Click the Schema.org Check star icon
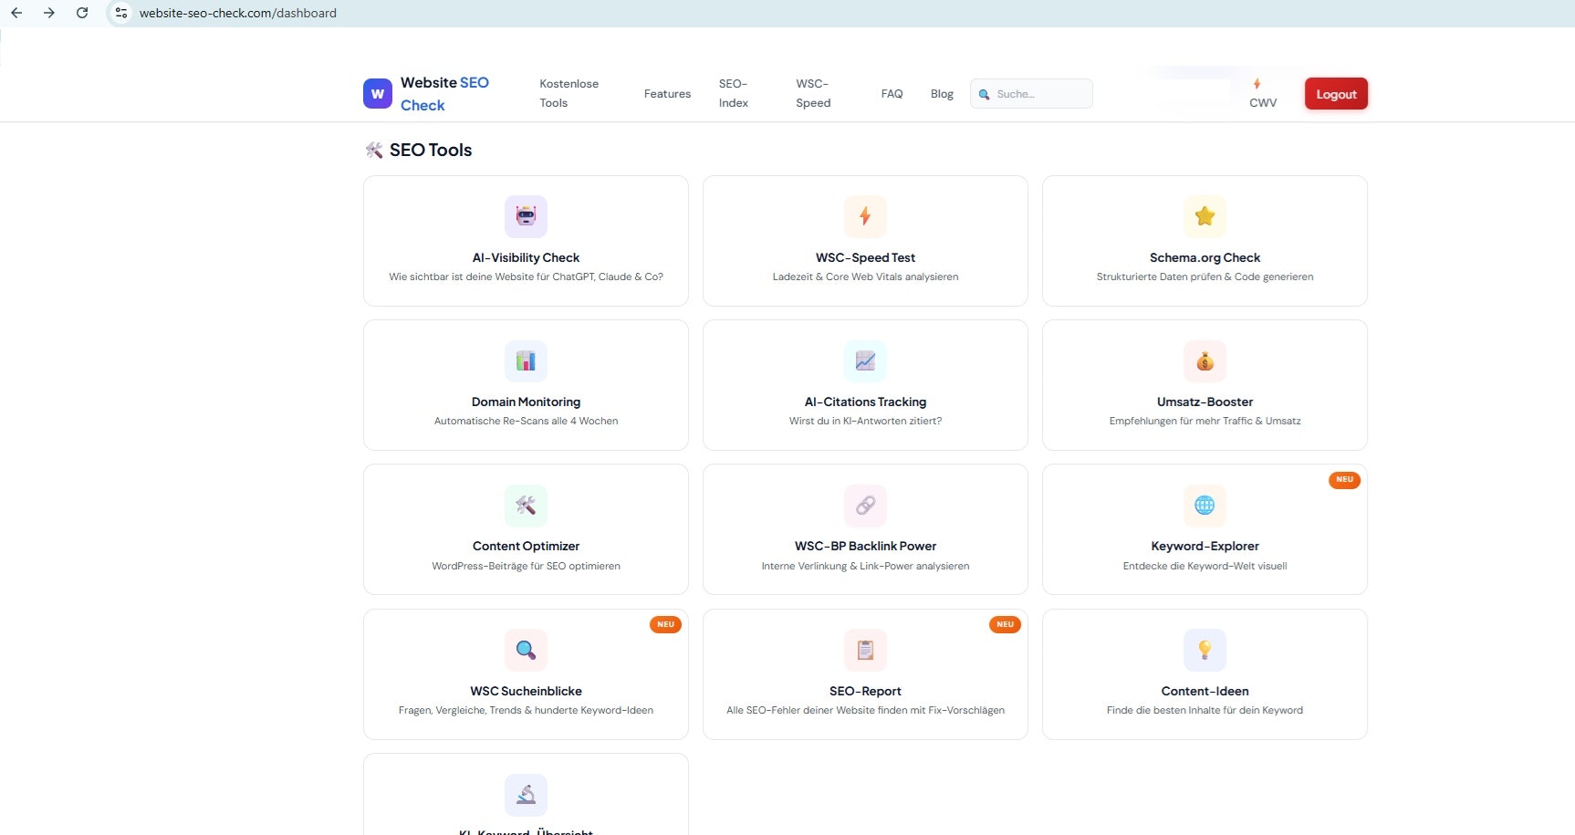 (x=1205, y=216)
